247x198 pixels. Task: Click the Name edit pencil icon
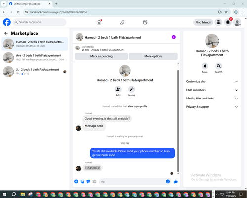pos(132,89)
